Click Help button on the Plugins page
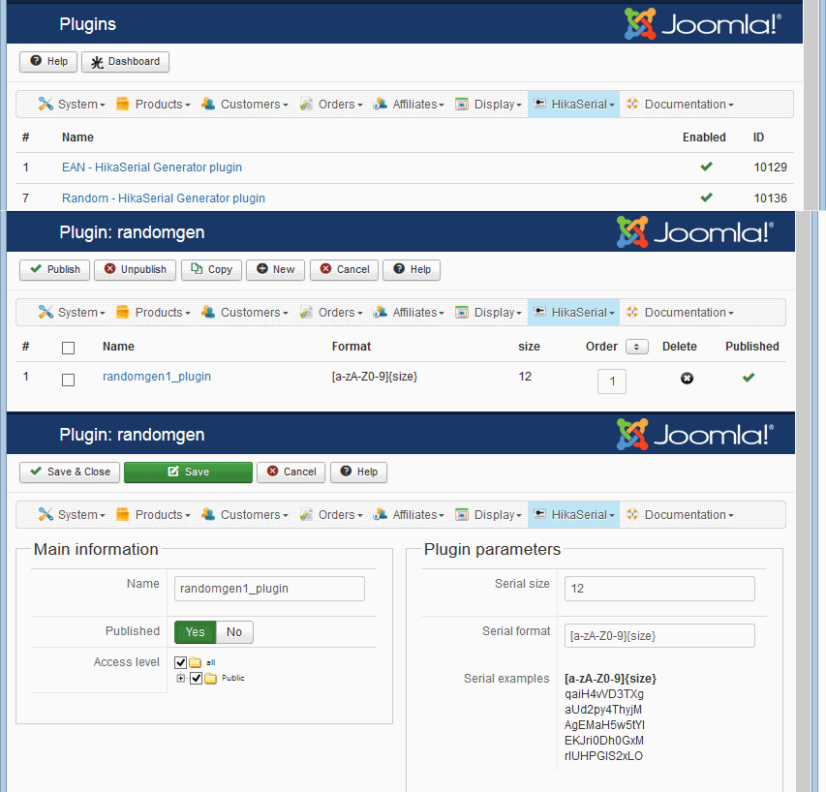 (48, 62)
